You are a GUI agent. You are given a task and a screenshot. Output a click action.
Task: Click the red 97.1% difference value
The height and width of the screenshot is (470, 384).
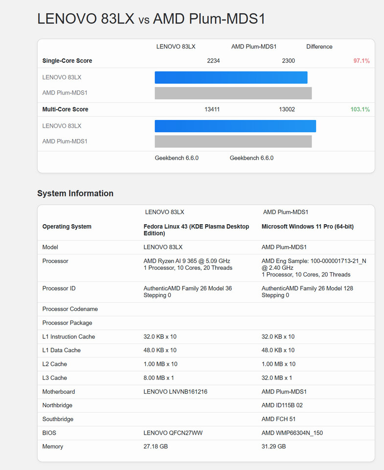click(x=361, y=61)
